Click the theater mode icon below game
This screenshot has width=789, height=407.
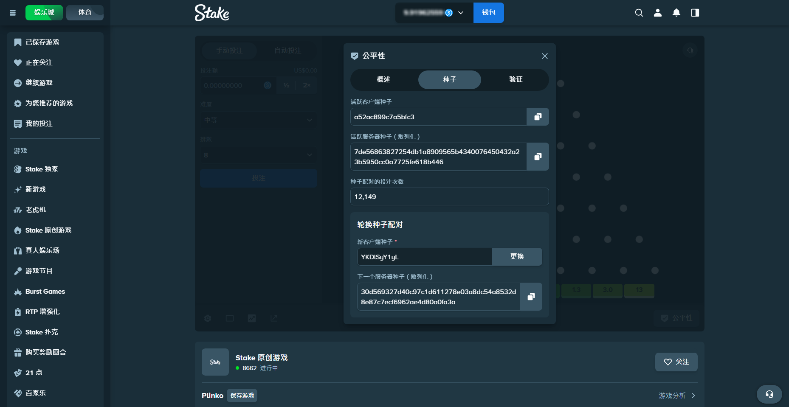[x=230, y=318]
